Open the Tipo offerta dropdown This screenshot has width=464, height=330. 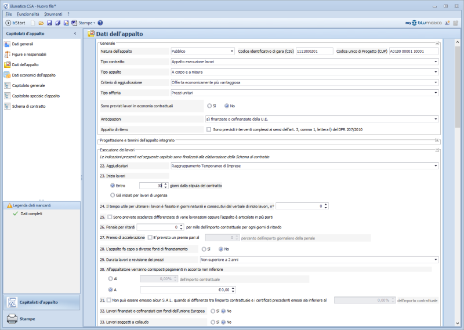click(x=436, y=93)
